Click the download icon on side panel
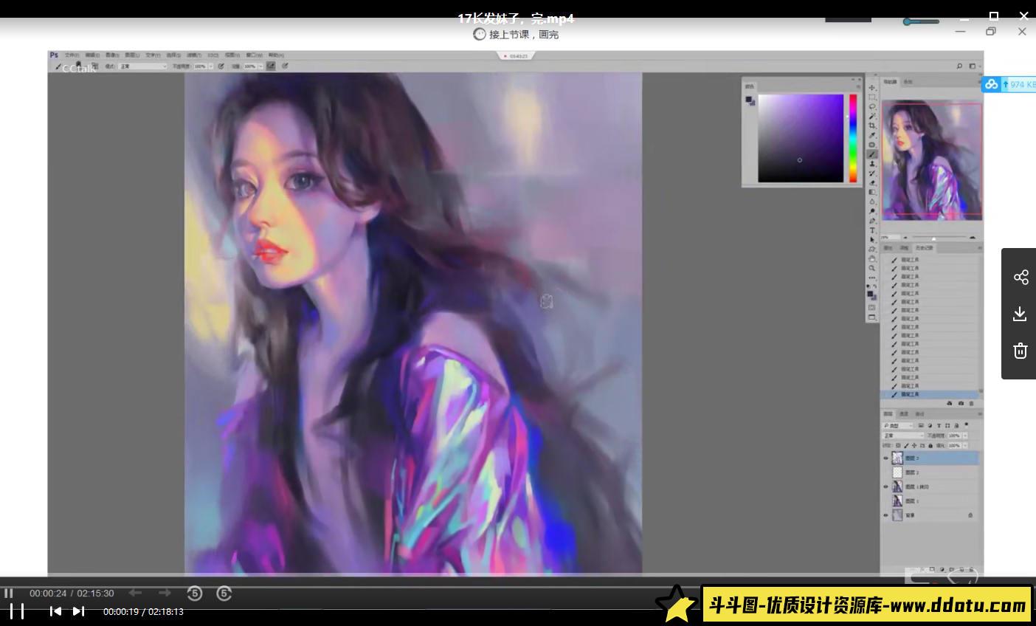This screenshot has width=1036, height=626. pos(1021,314)
